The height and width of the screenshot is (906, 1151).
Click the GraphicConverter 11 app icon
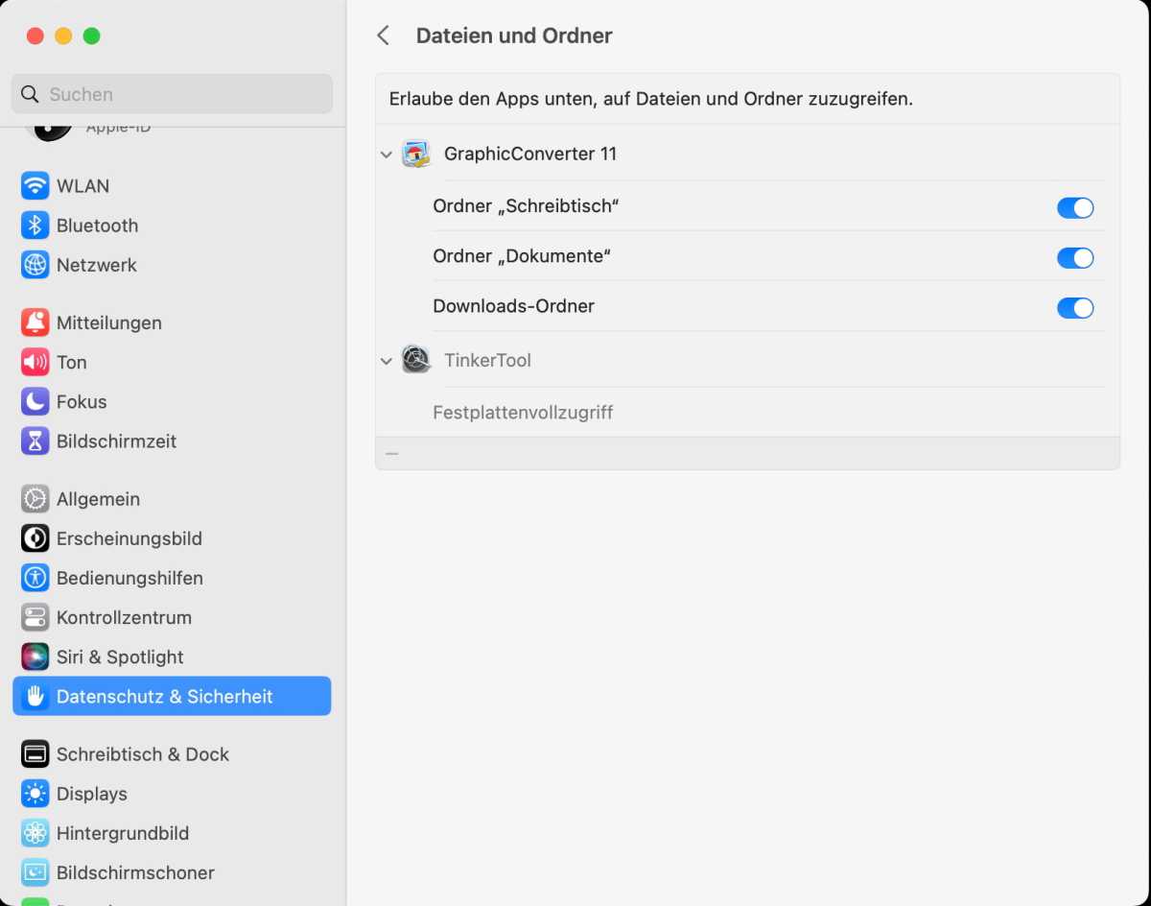(x=416, y=154)
